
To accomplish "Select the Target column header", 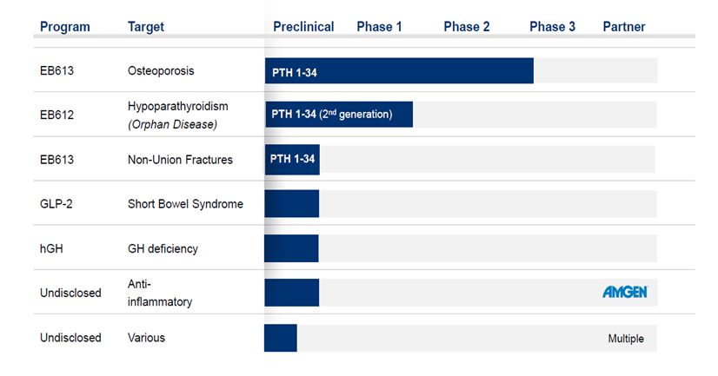I will tap(146, 27).
